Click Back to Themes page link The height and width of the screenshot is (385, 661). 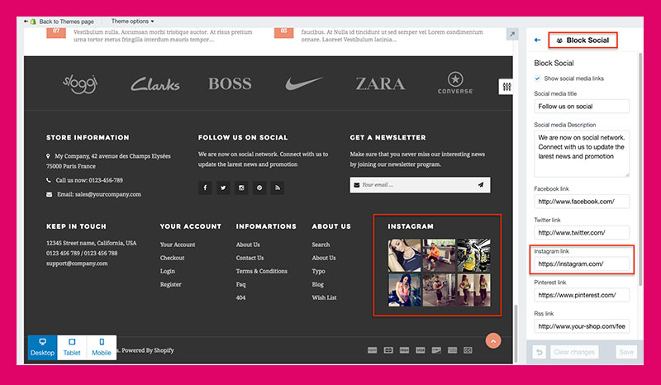(63, 21)
